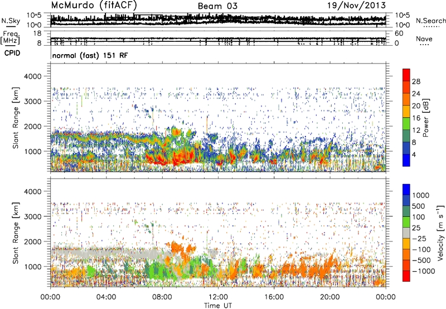Click the "4000" tick on the power panel axis

click(33, 76)
